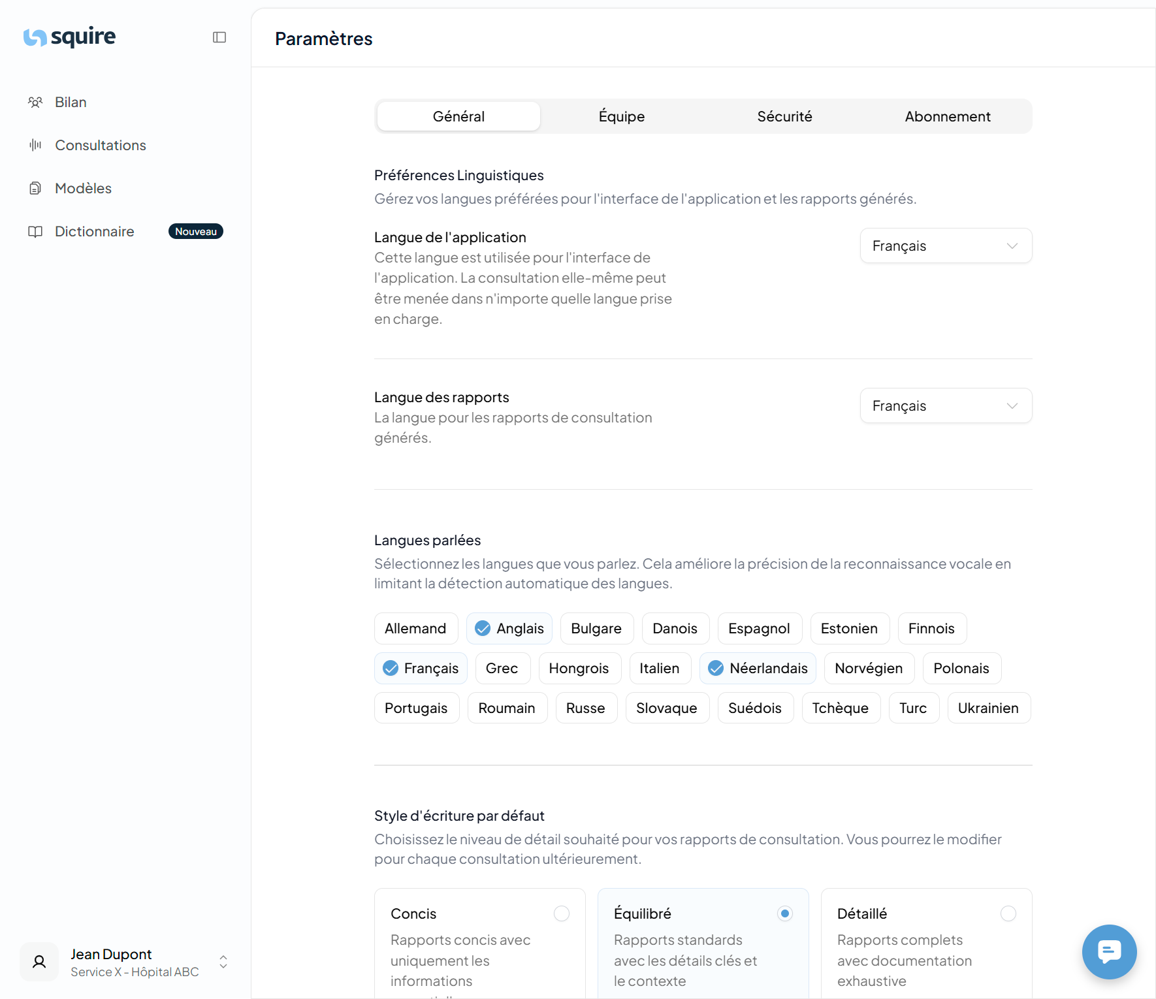The image size is (1156, 999).
Task: Open Consultations via the waveform icon
Action: click(x=35, y=145)
